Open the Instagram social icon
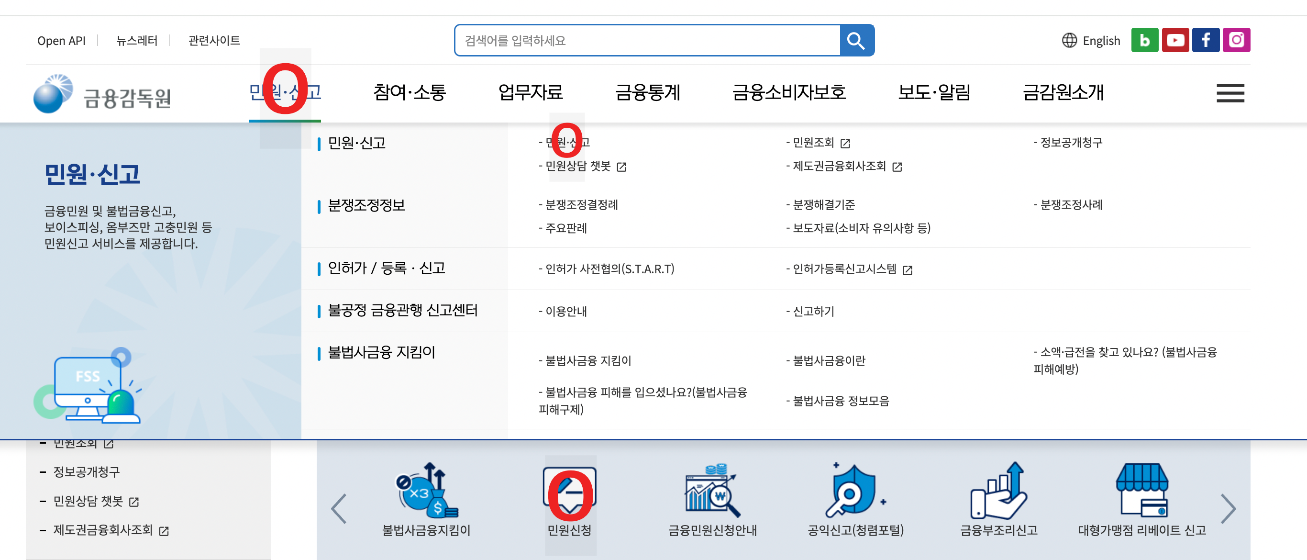Image resolution: width=1307 pixels, height=560 pixels. point(1236,40)
